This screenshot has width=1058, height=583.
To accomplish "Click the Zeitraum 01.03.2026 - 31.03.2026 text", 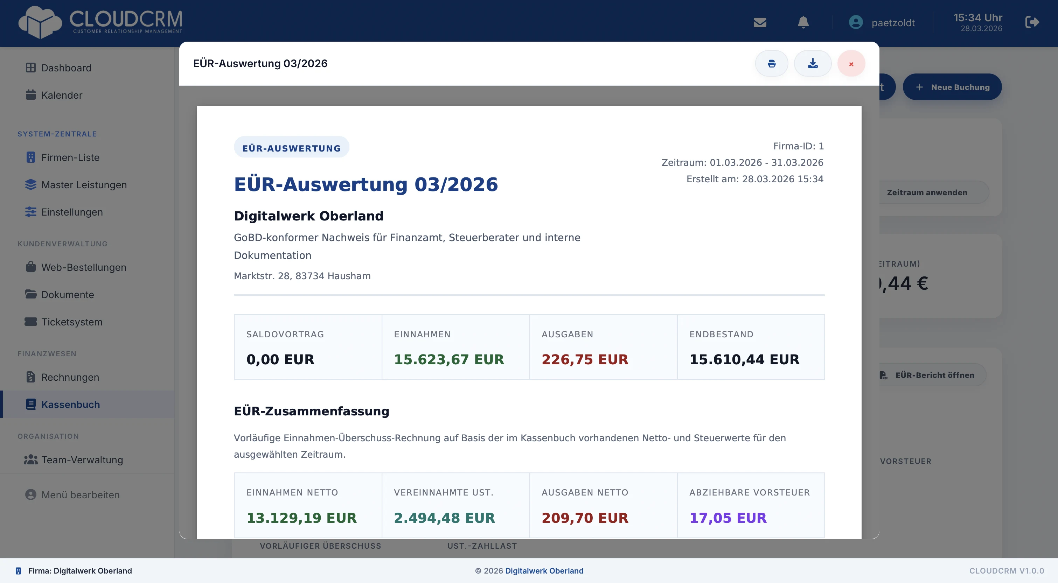I will click(742, 163).
